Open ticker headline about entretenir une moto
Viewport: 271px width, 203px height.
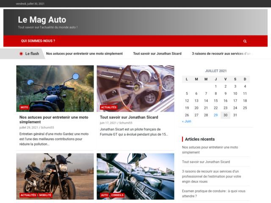84,54
